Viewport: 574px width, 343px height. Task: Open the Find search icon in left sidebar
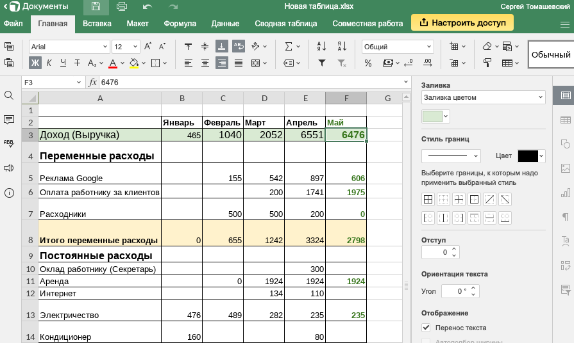click(x=9, y=96)
